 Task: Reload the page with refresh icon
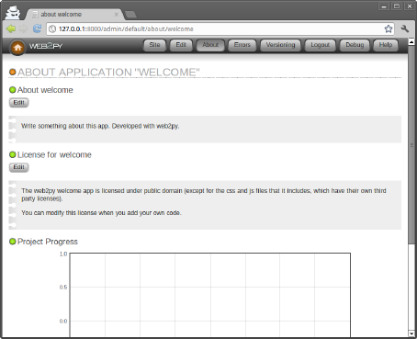point(37,28)
